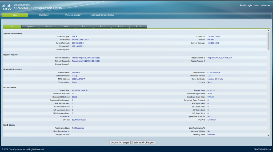Click the Hardware Version value 1.0.4
The height and width of the screenshot is (152, 273).
(210, 76)
